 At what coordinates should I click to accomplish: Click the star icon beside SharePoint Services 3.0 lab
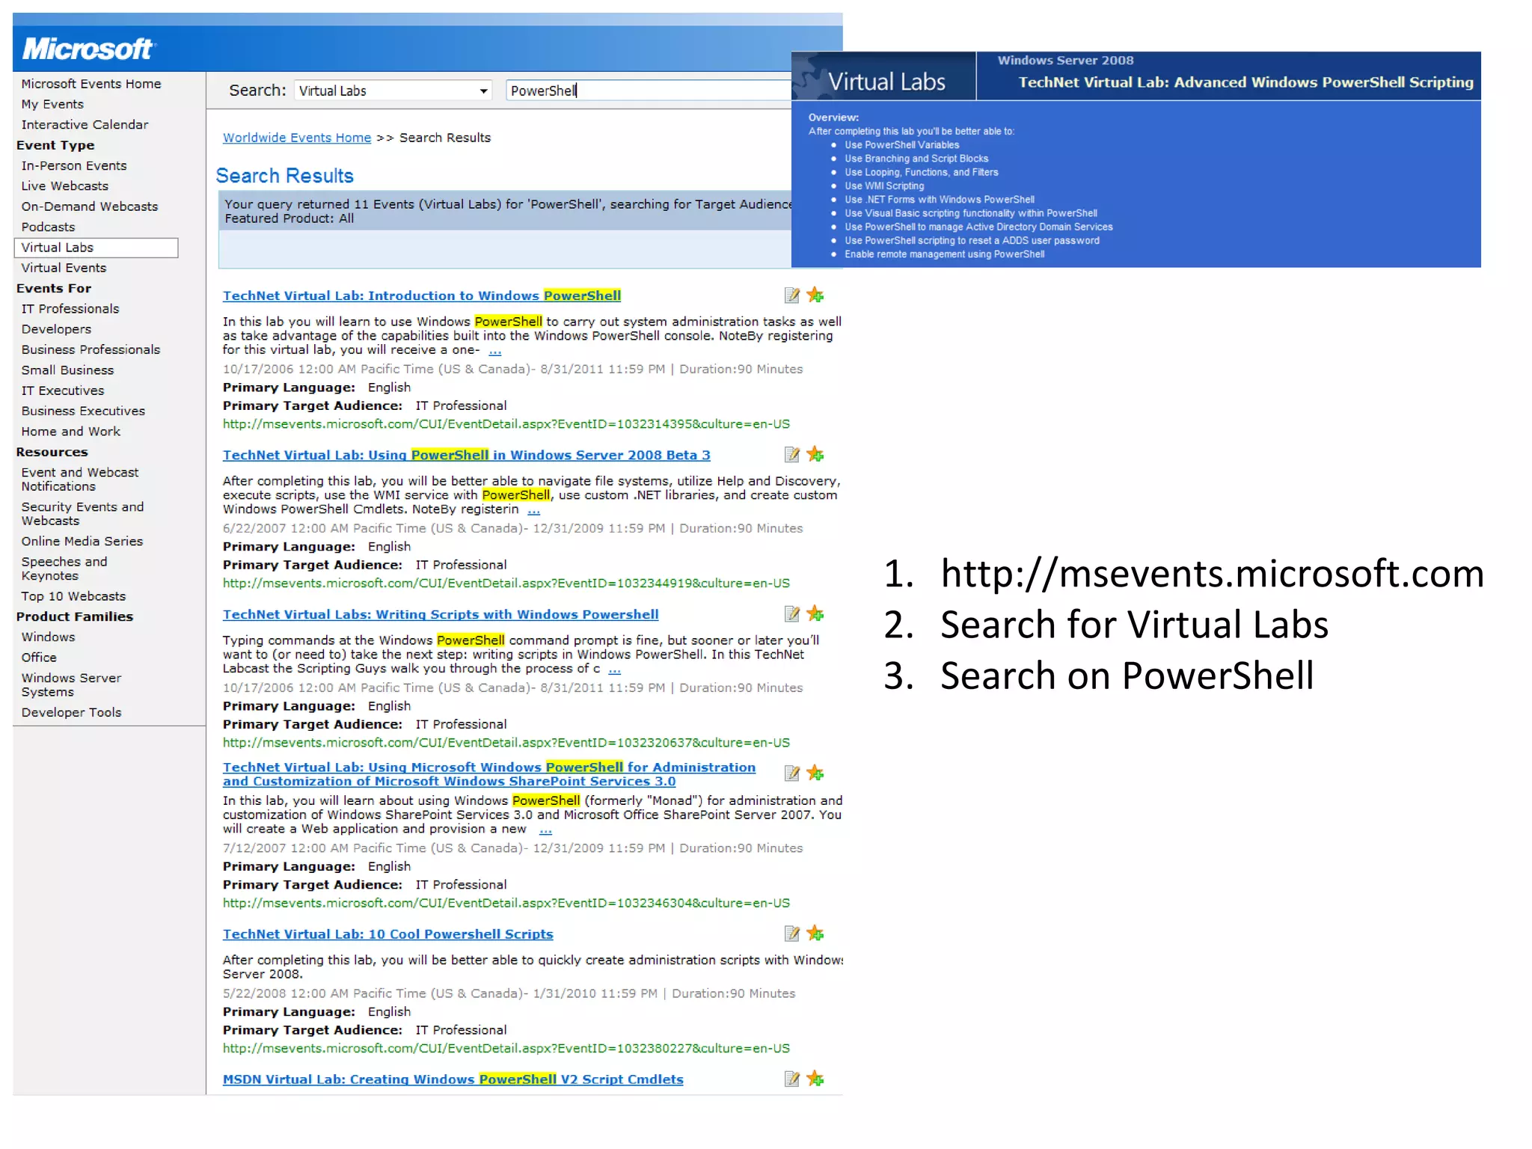815,773
